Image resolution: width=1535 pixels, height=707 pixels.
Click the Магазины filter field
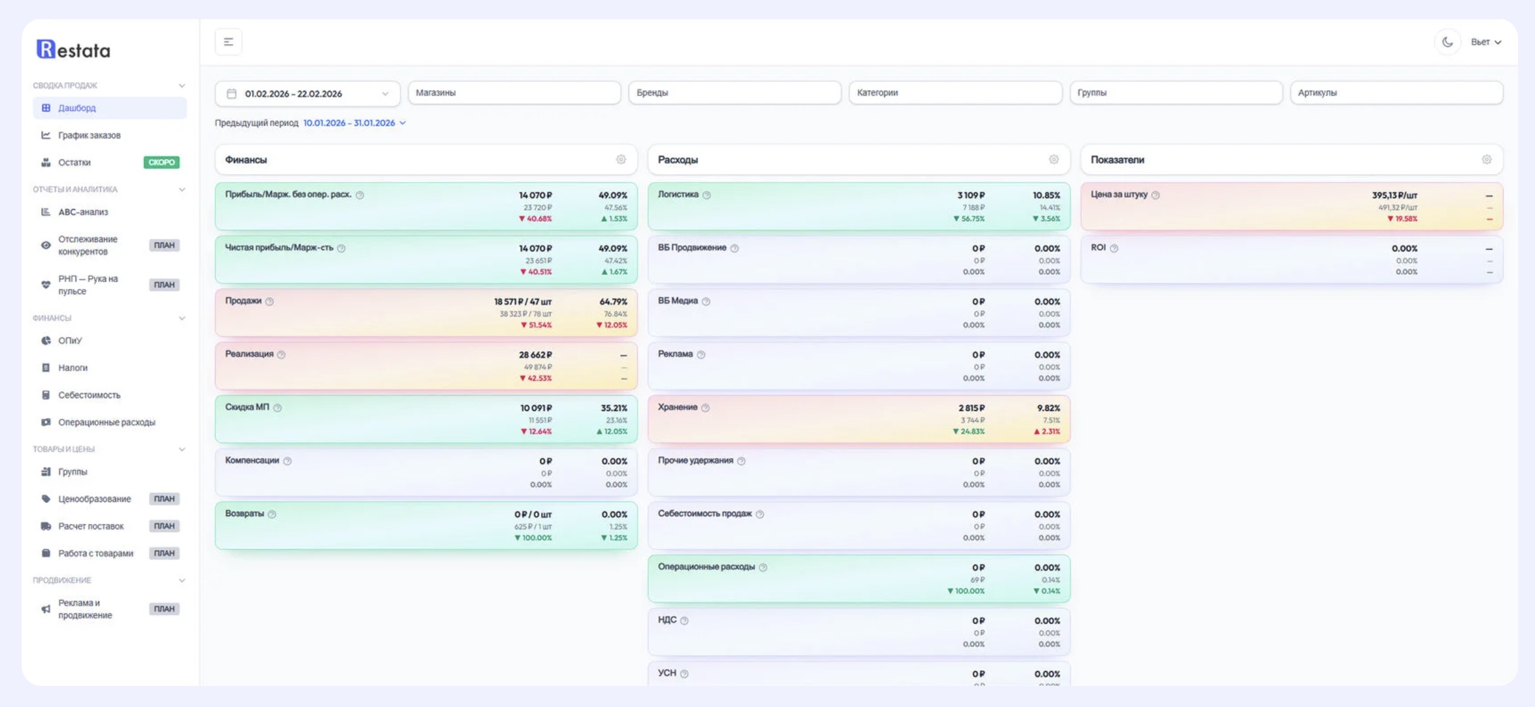click(x=514, y=93)
